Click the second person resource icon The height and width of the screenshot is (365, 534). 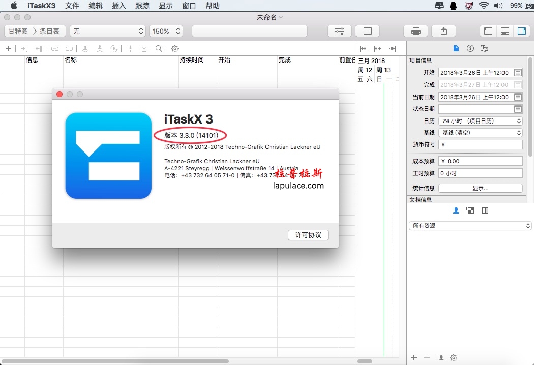coord(100,49)
